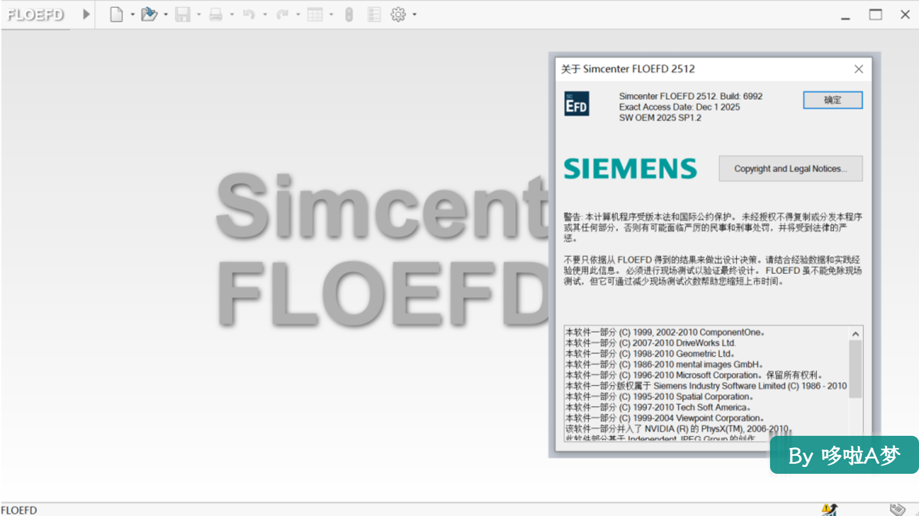Click the EFD product icon in About dialog
The image size is (919, 516).
(577, 104)
